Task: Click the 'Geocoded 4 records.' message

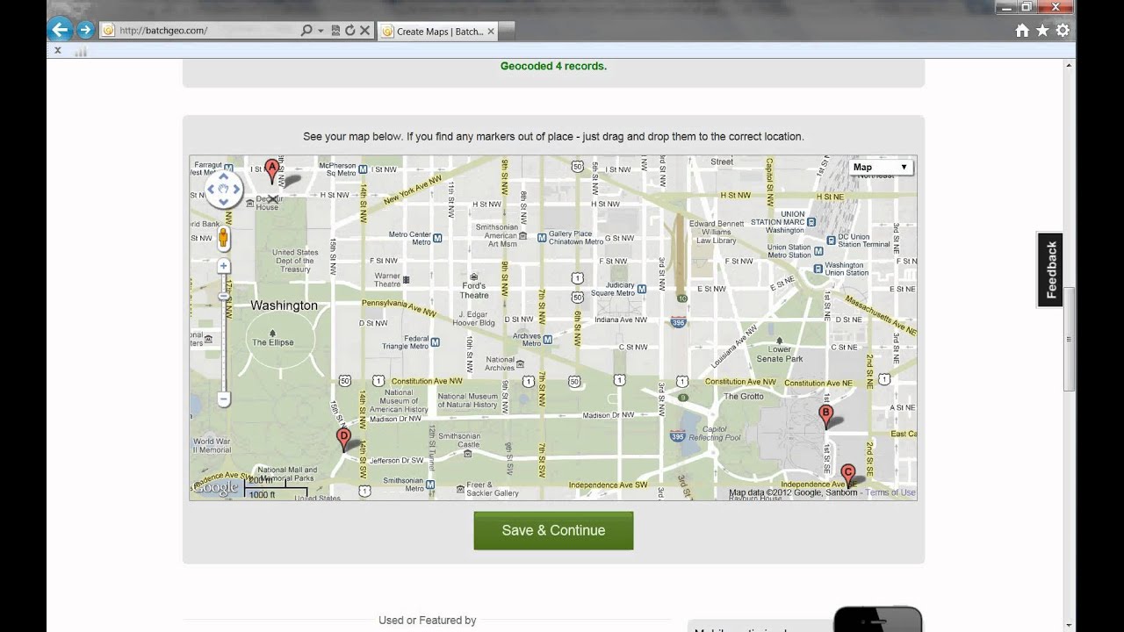Action: 553,66
